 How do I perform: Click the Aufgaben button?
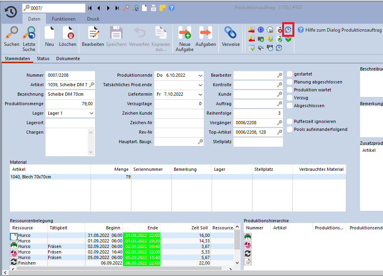coord(206,33)
